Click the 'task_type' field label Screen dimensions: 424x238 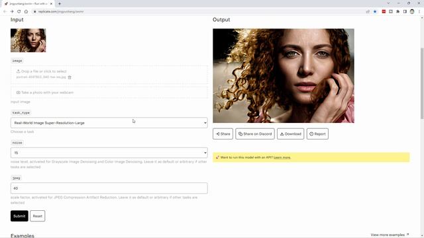[21, 113]
